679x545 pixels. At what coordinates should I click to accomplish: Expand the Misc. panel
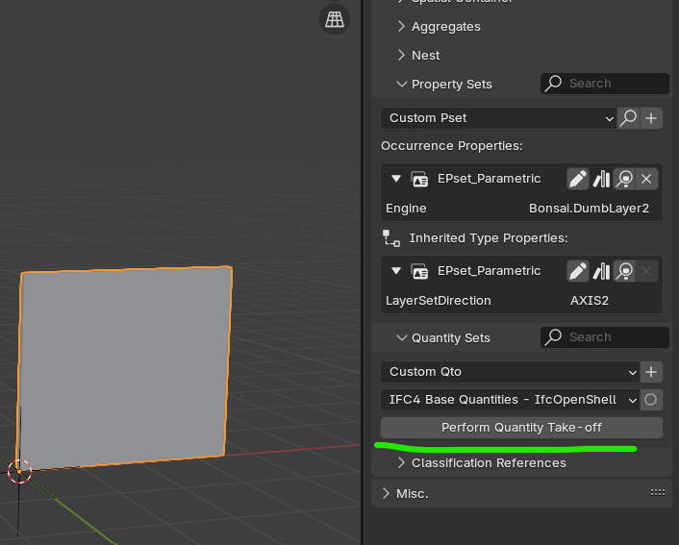point(405,493)
